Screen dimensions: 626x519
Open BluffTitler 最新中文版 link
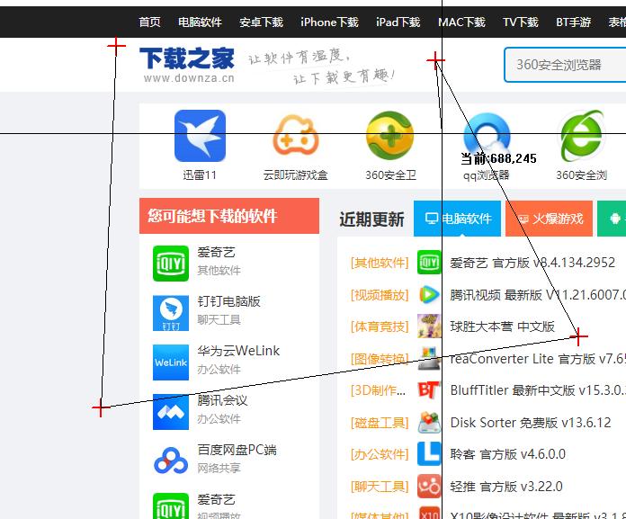(x=538, y=390)
